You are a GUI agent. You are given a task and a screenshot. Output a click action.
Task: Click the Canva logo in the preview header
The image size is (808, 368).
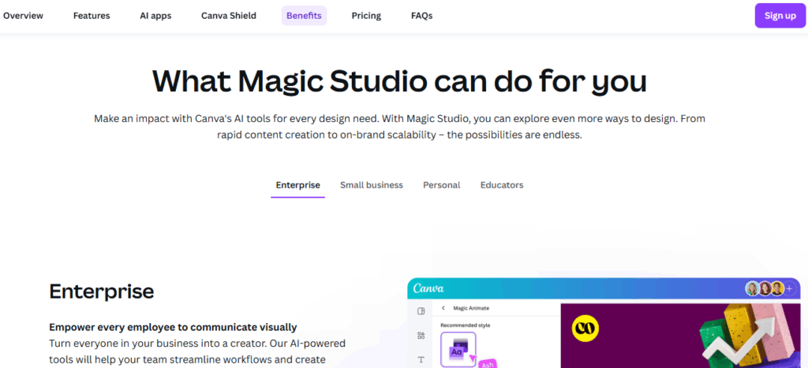428,288
